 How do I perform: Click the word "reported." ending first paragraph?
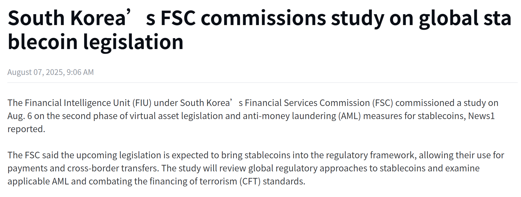[x=26, y=129]
